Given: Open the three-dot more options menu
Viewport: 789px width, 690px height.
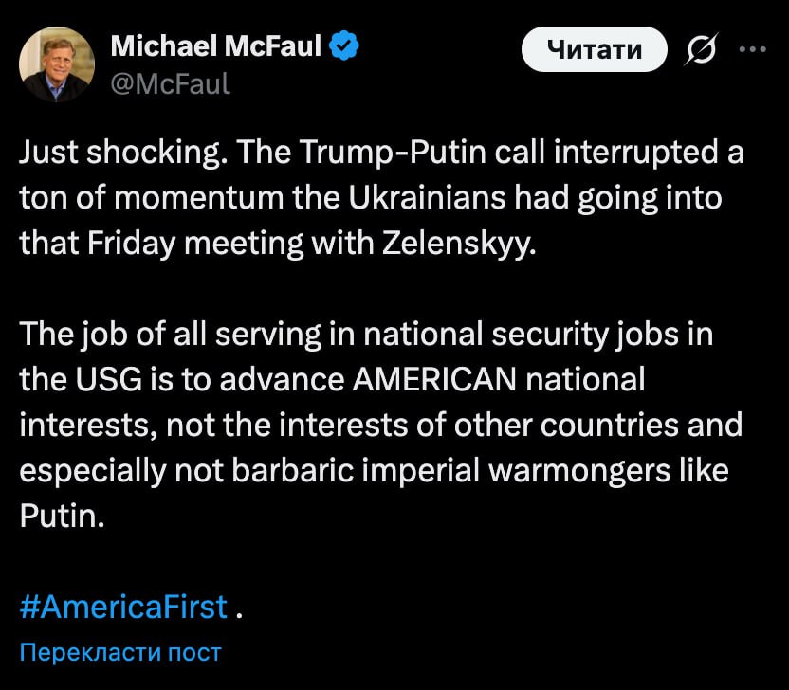Looking at the screenshot, I should (753, 49).
